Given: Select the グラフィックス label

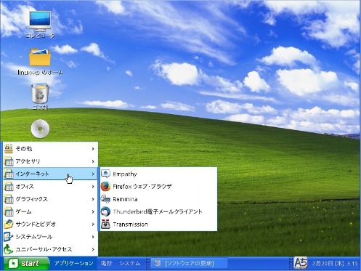Looking at the screenshot, I should coord(32,199).
